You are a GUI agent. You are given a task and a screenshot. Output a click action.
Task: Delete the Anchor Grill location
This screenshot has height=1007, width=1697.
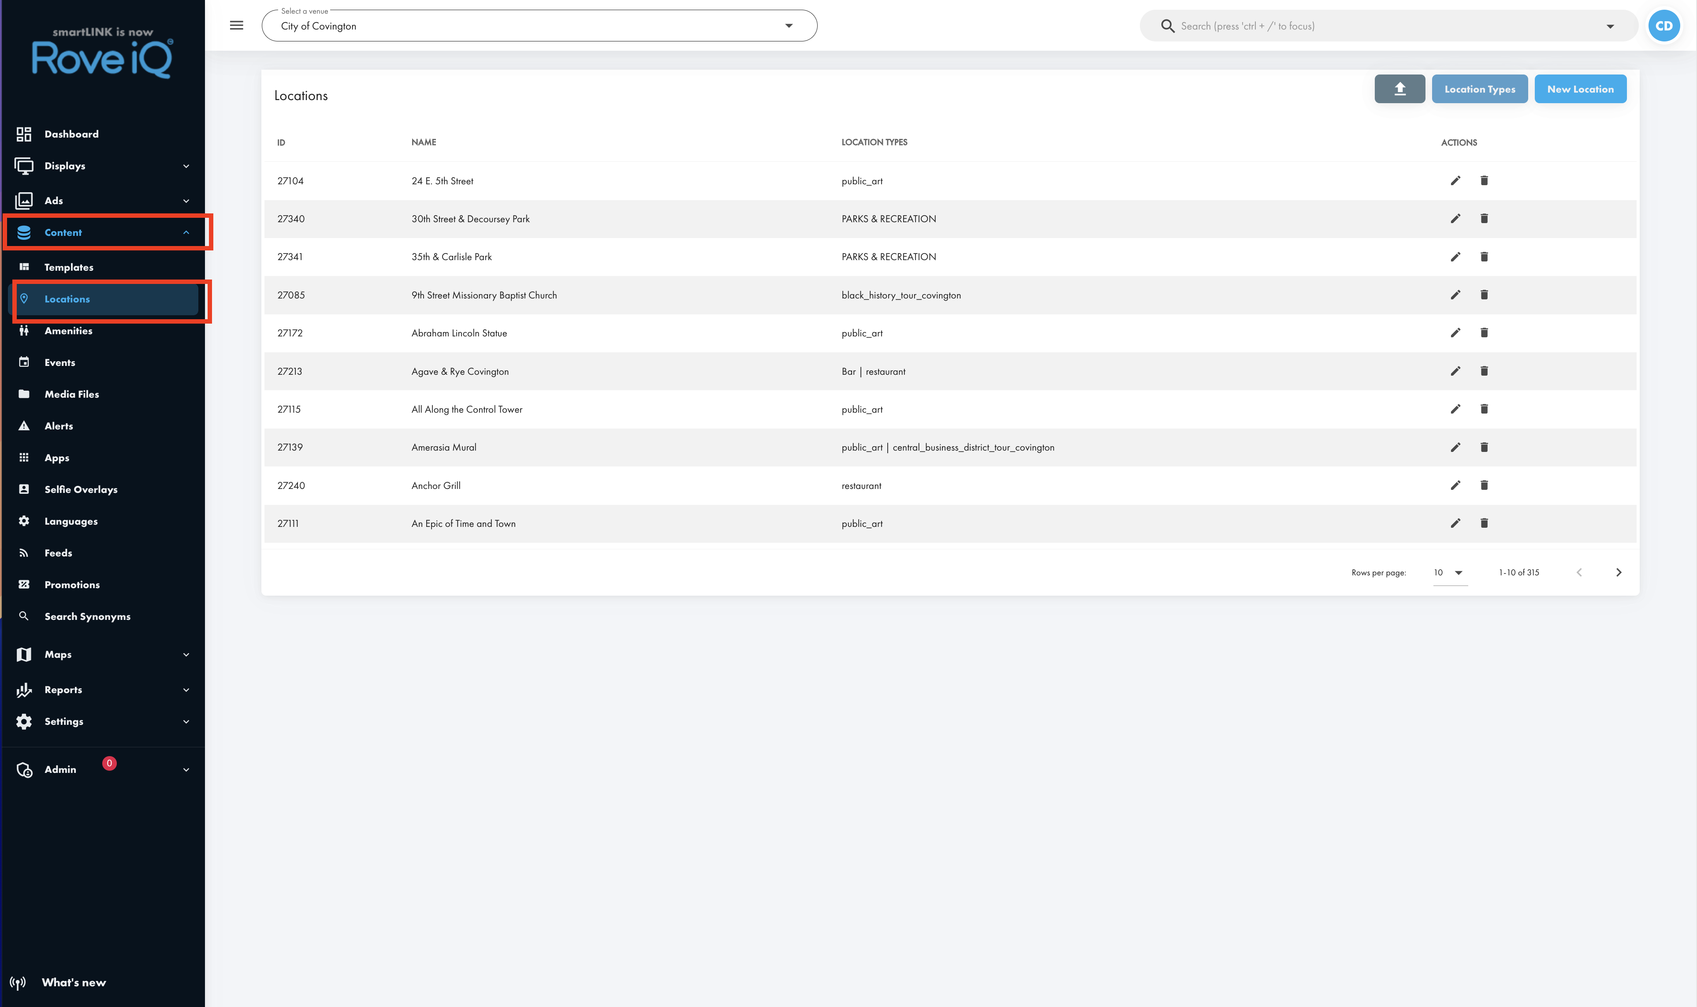coord(1484,485)
